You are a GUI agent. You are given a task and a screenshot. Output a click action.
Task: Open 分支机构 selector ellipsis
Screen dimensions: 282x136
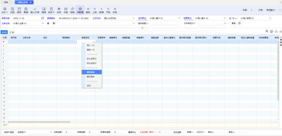tap(134, 18)
